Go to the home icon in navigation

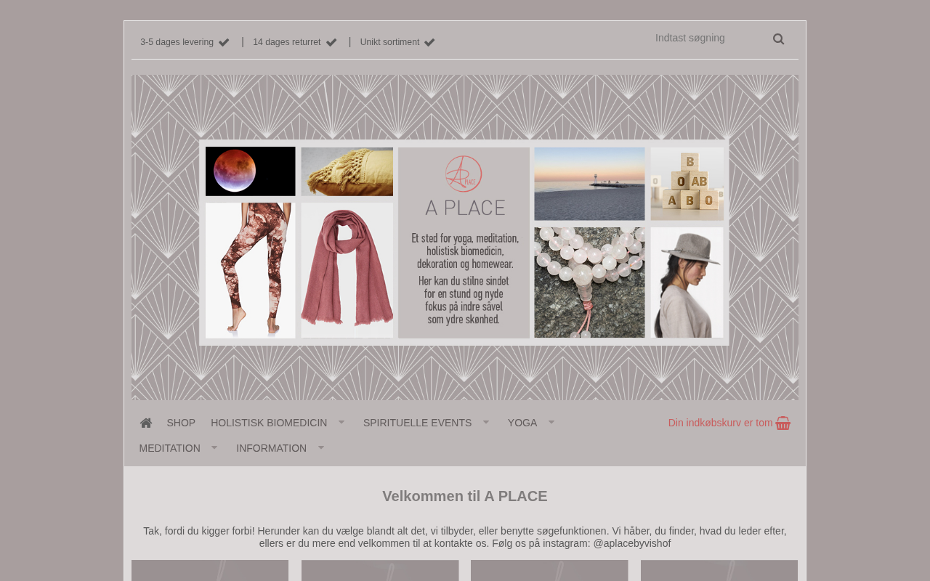[146, 423]
